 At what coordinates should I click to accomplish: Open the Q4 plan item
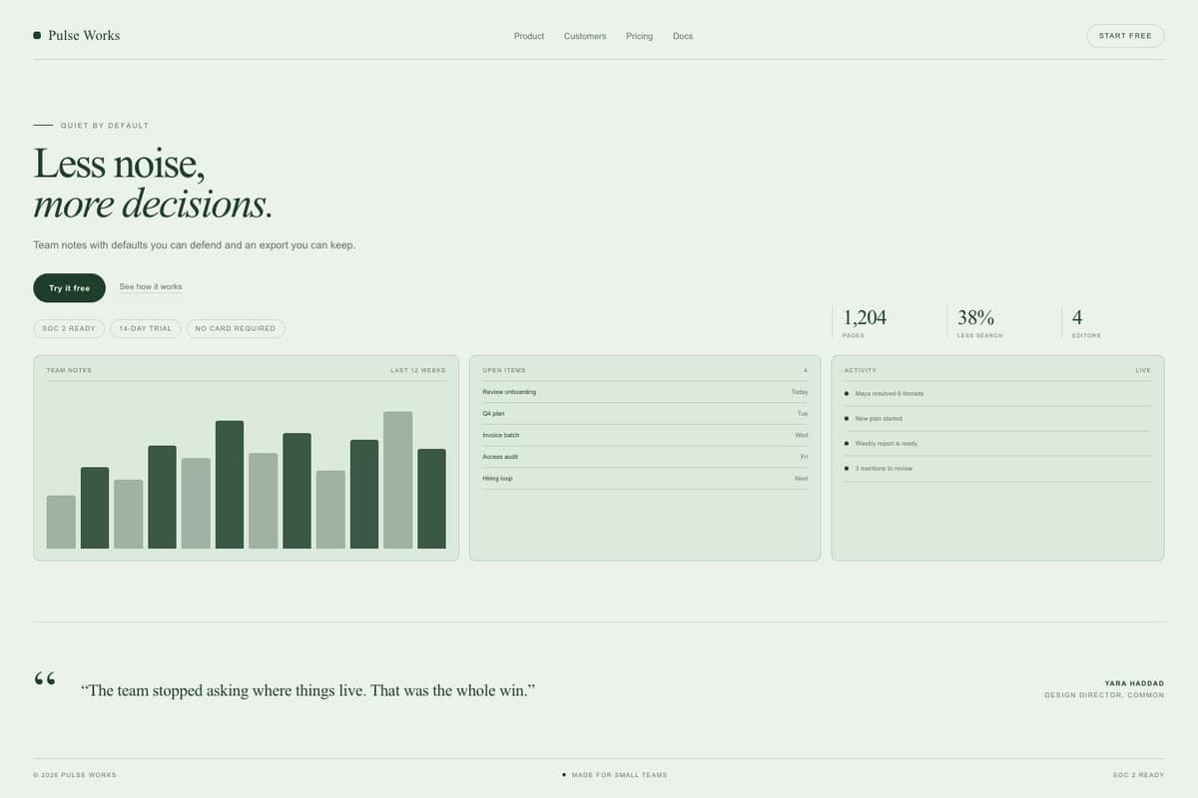[x=645, y=413]
